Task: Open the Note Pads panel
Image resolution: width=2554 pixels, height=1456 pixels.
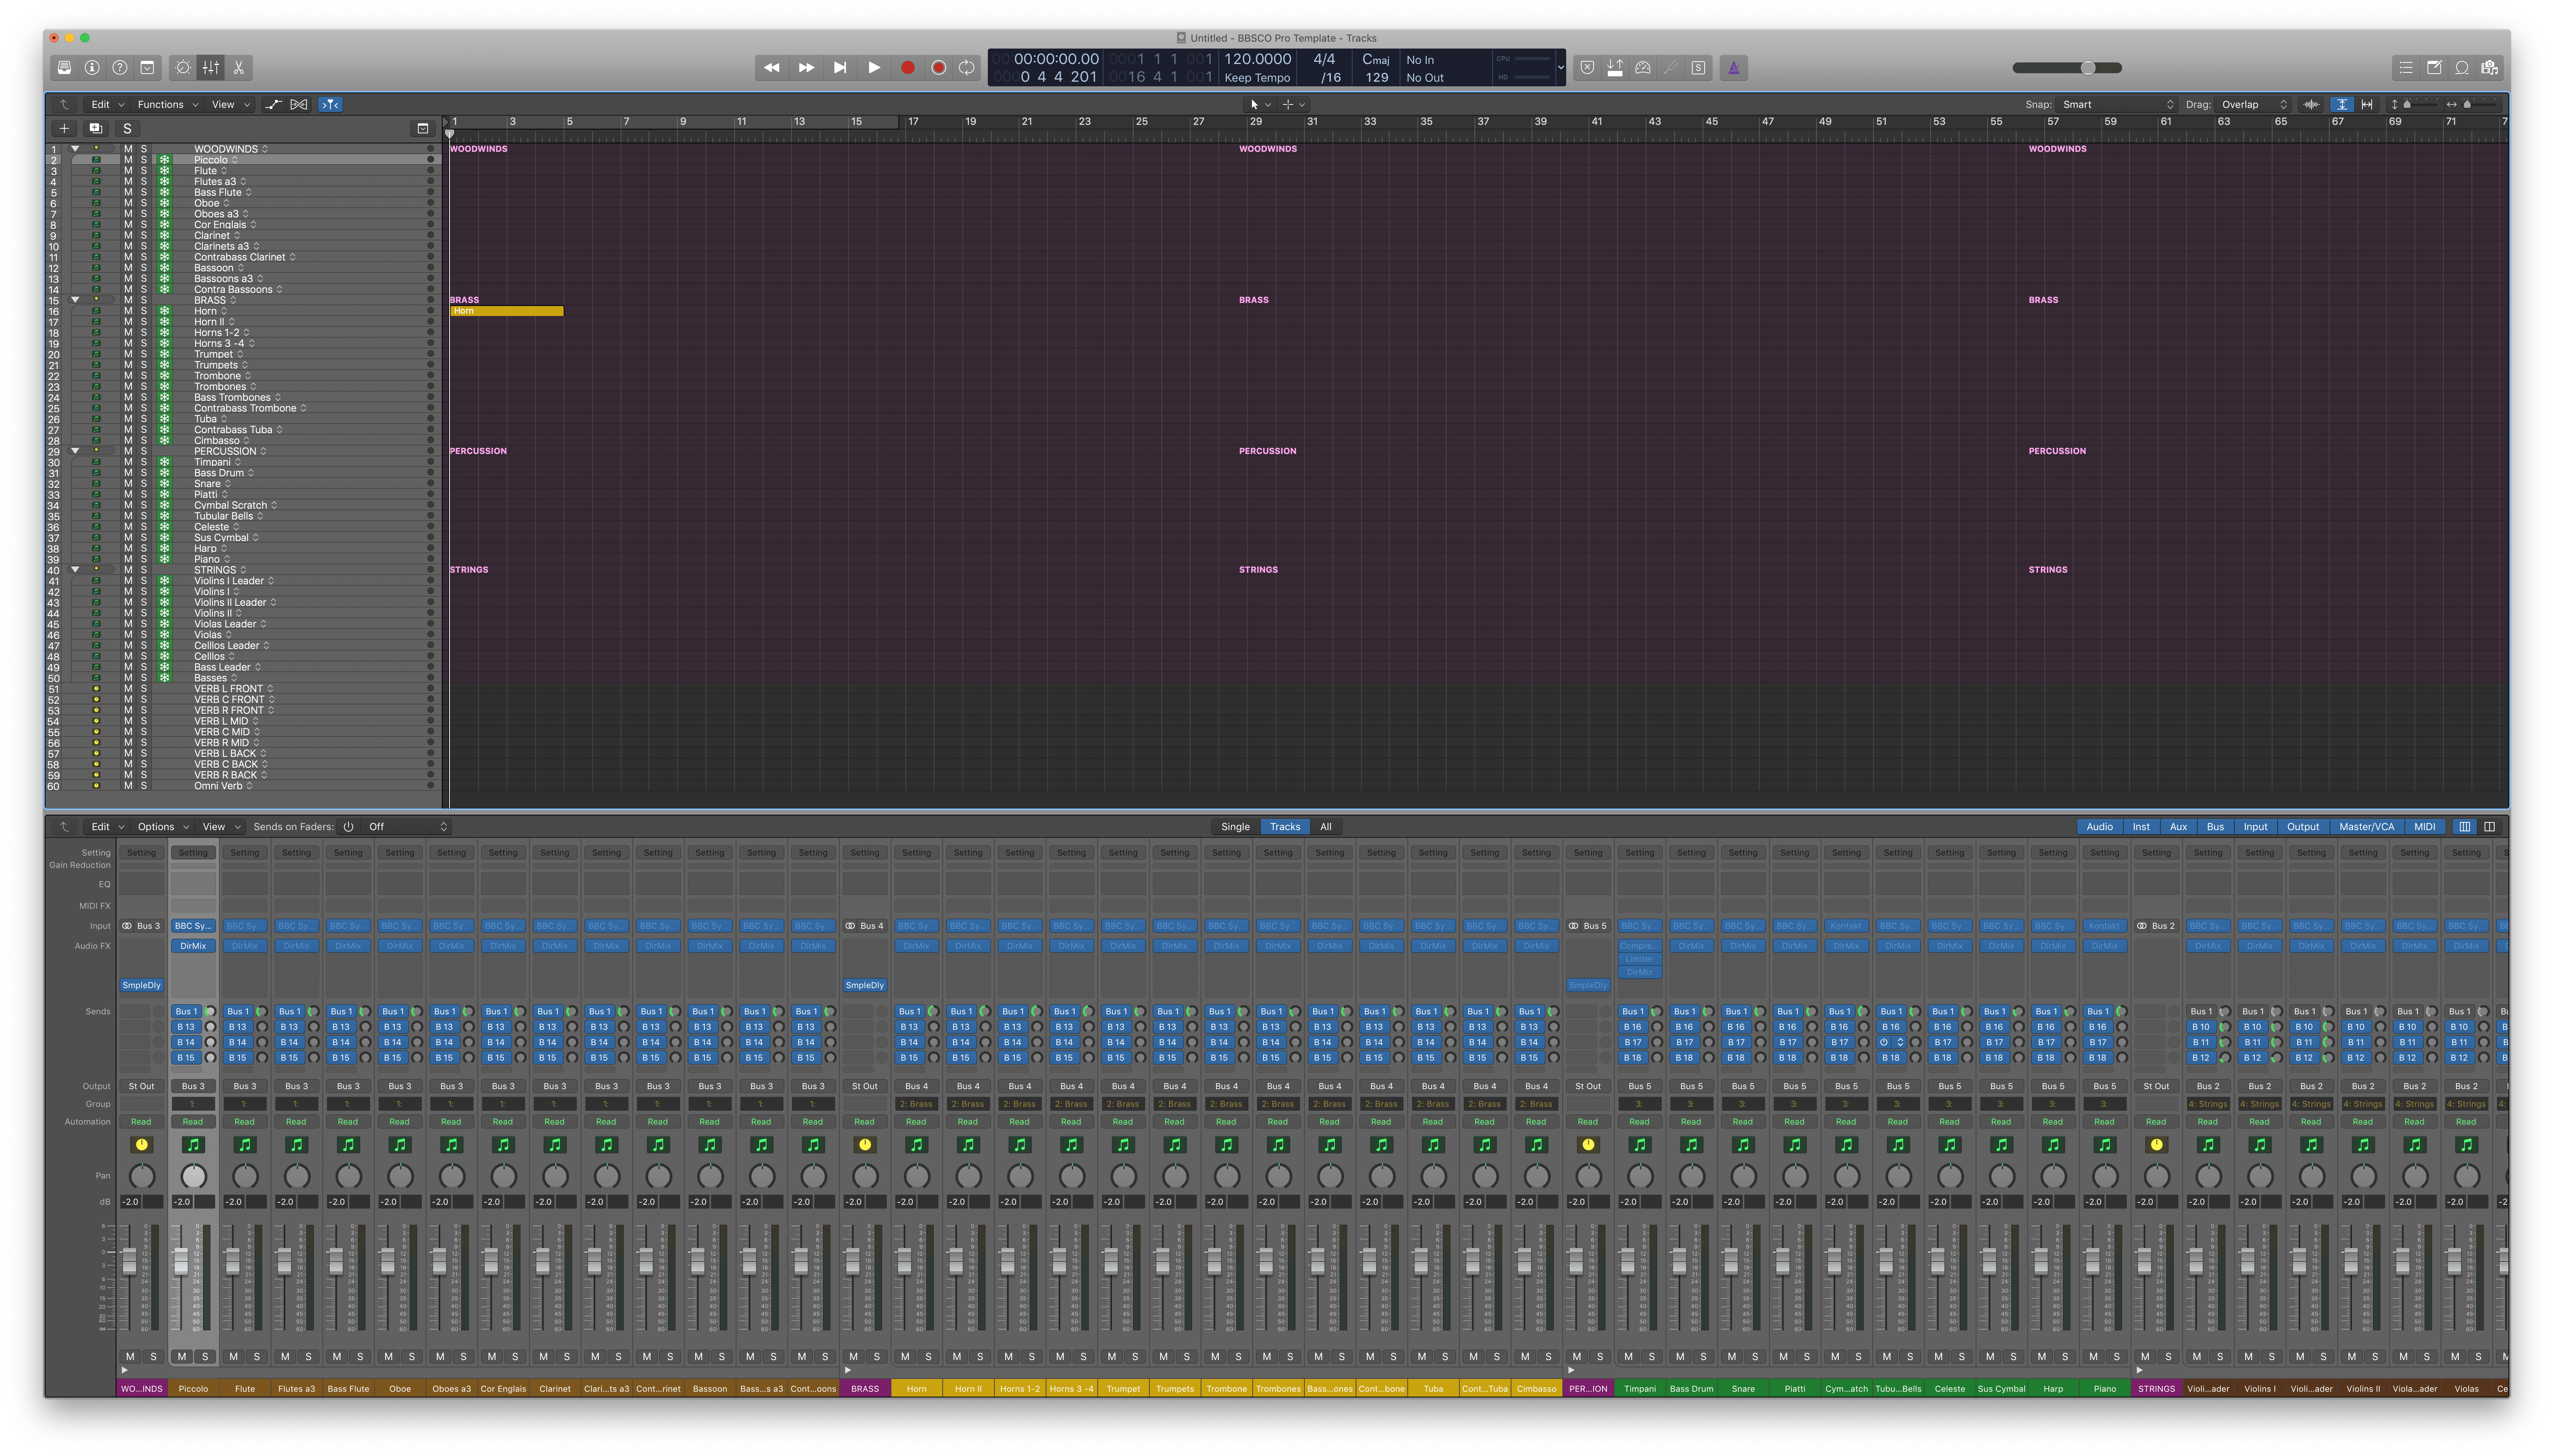Action: click(x=2434, y=68)
